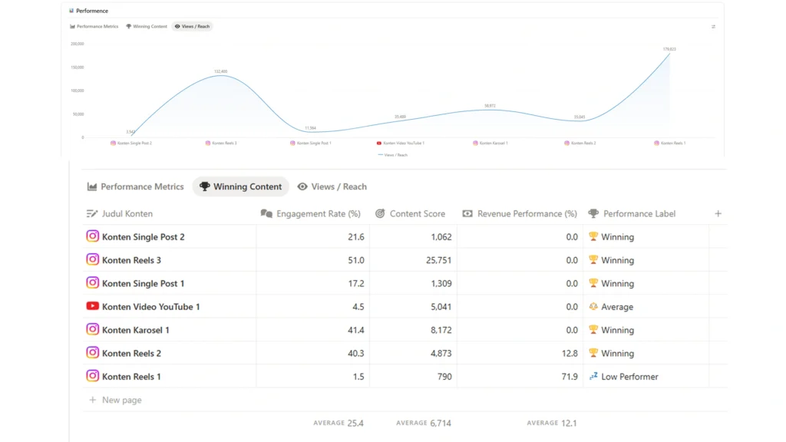Click the Average 25.4 engagement rate calculation
The width and height of the screenshot is (786, 442).
coord(339,423)
